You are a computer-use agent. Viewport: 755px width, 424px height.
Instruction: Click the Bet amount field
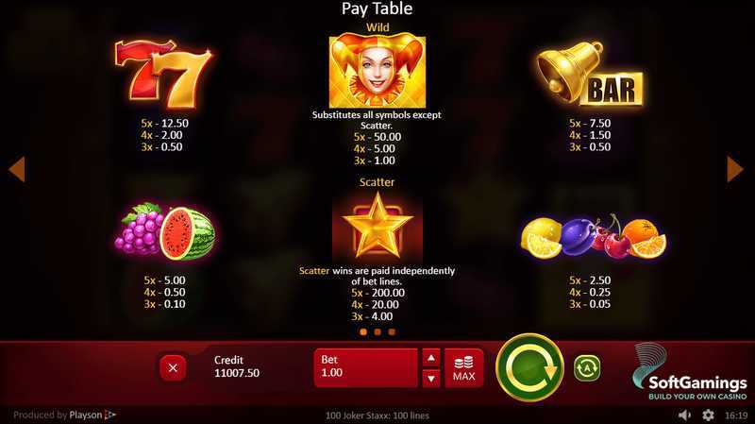click(365, 368)
